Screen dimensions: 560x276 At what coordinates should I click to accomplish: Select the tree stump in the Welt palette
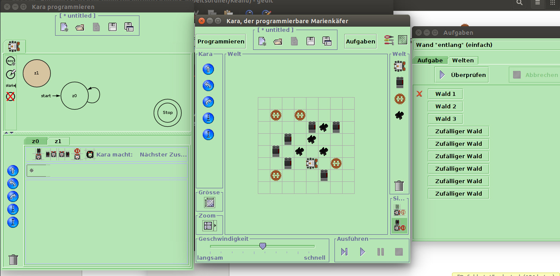[x=399, y=83]
